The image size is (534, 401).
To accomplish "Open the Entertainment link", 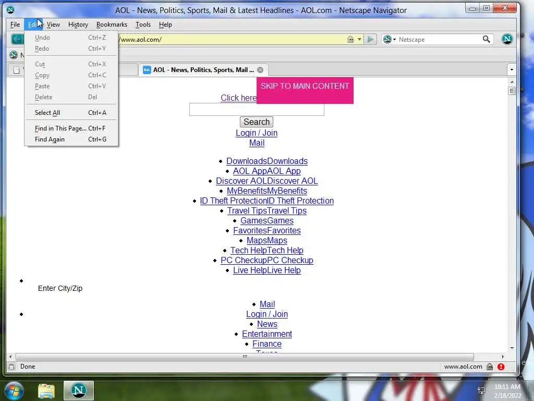I will pos(267,334).
